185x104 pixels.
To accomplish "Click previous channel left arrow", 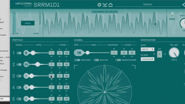I will point(154,54).
